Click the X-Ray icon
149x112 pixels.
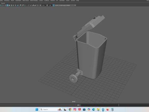click(33, 5)
